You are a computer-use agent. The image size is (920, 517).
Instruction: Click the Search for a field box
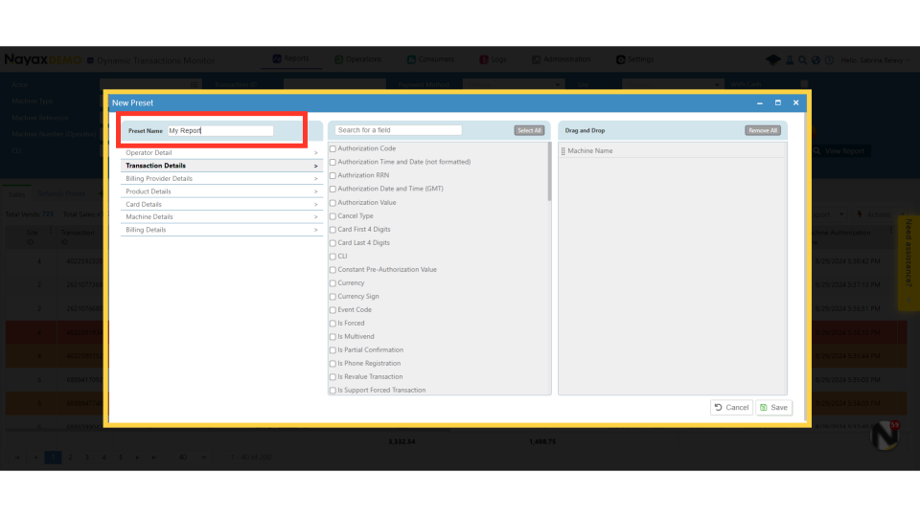[398, 130]
